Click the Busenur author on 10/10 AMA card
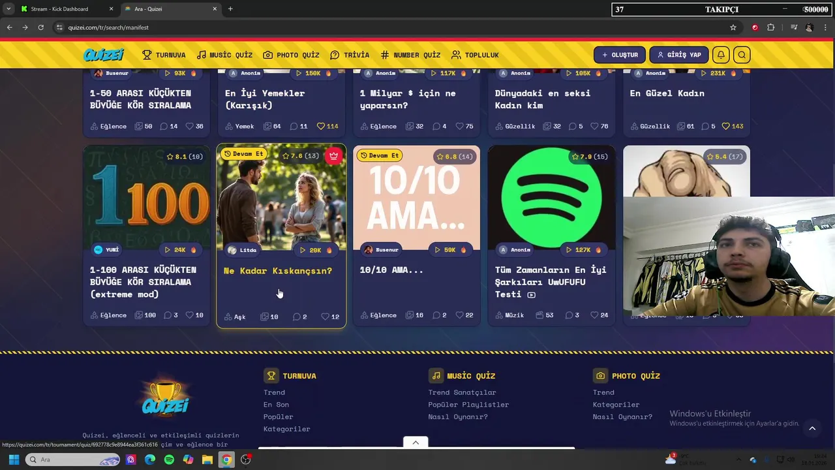The width and height of the screenshot is (835, 470). [x=381, y=249]
